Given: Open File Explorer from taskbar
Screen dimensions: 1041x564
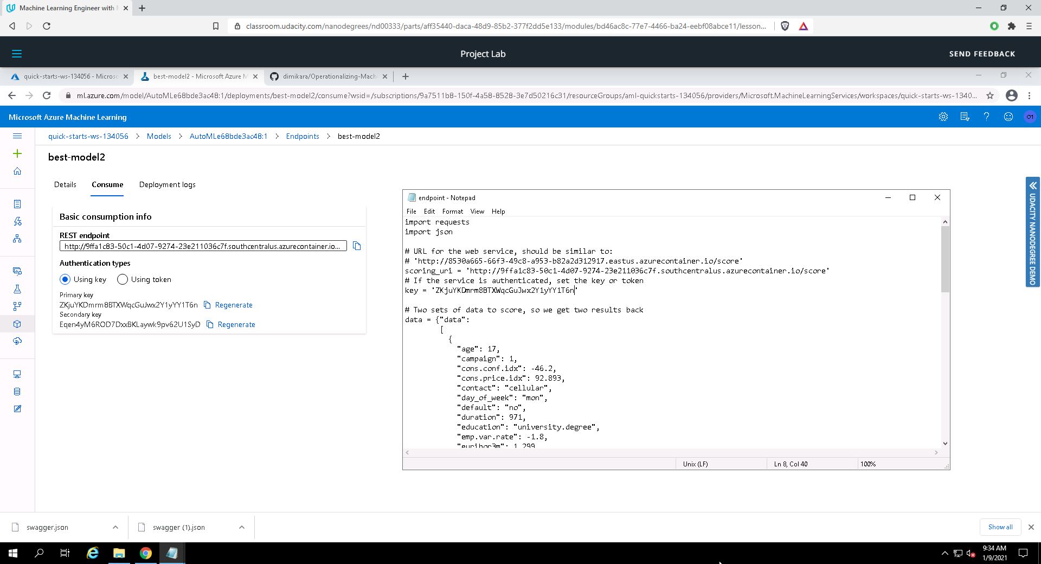Looking at the screenshot, I should 119,553.
